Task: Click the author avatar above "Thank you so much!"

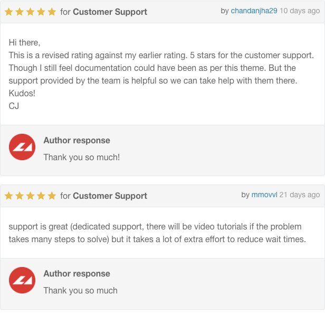Action: click(22, 147)
